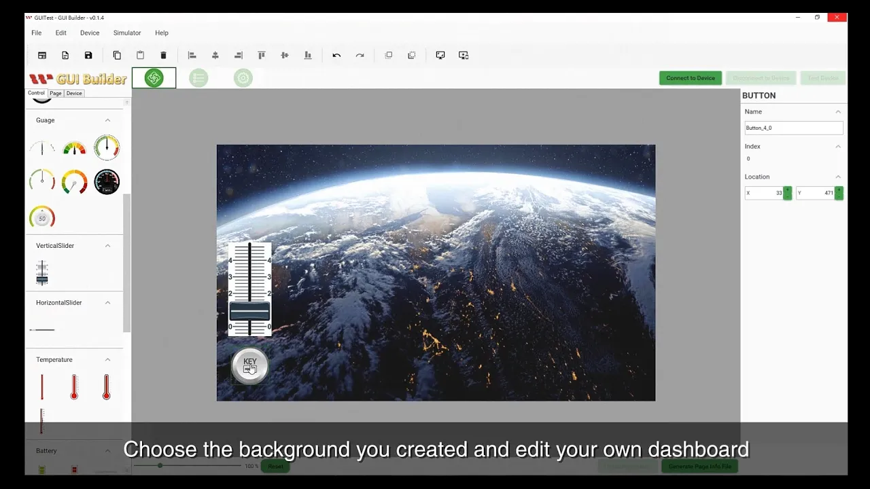Pick the horizontal slider control thumbnail

click(42, 329)
